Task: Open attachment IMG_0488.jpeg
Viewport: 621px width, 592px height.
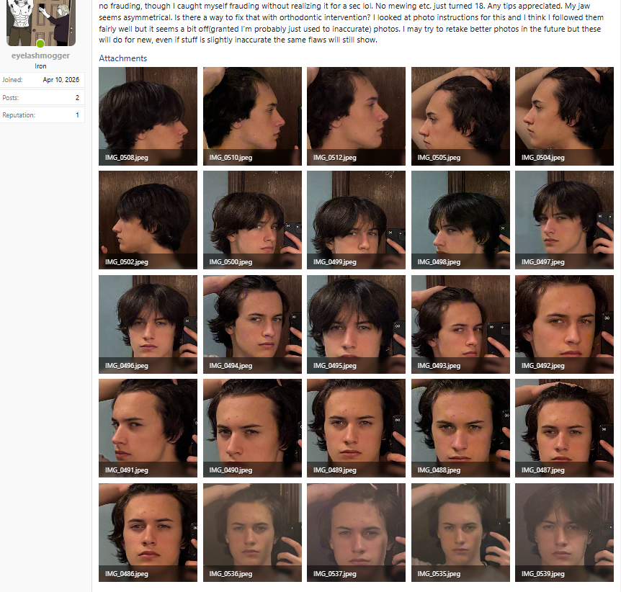Action: pyautogui.click(x=460, y=428)
